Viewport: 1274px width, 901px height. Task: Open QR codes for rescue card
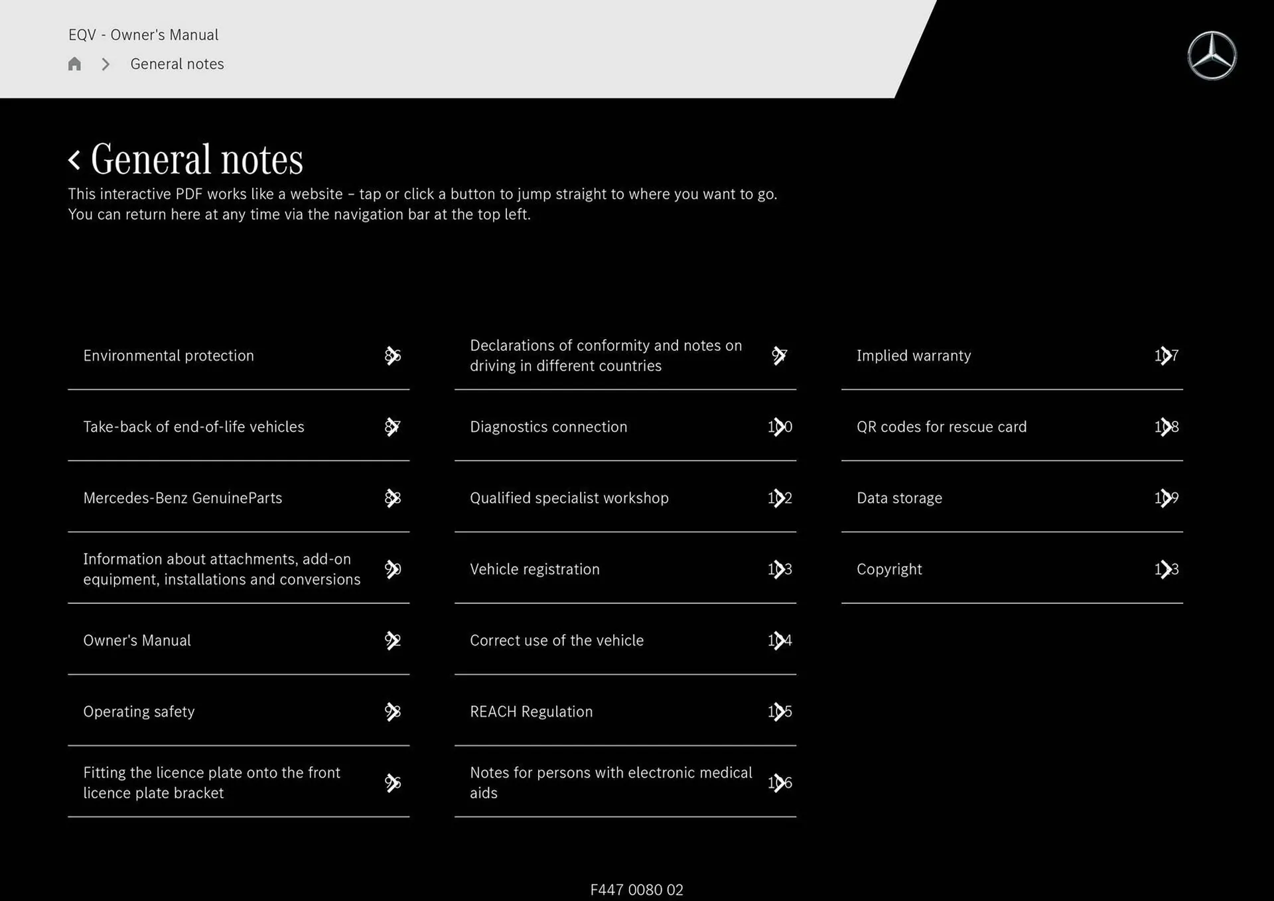(x=941, y=427)
